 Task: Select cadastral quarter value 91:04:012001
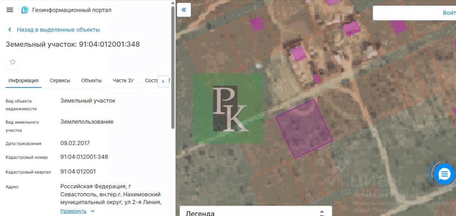pos(78,171)
